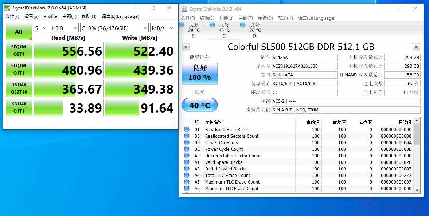Image resolution: width=429 pixels, height=216 pixels.
Task: Go to previous disk with left arrow
Action: click(x=186, y=47)
